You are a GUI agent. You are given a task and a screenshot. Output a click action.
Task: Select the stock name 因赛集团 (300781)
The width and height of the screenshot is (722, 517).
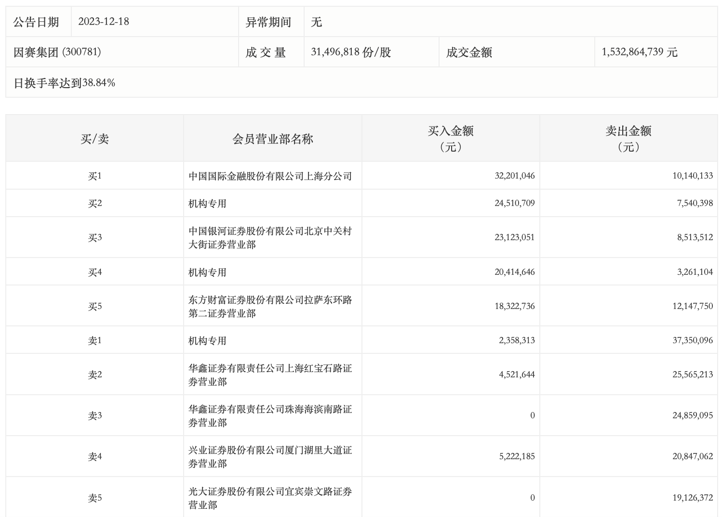[57, 52]
